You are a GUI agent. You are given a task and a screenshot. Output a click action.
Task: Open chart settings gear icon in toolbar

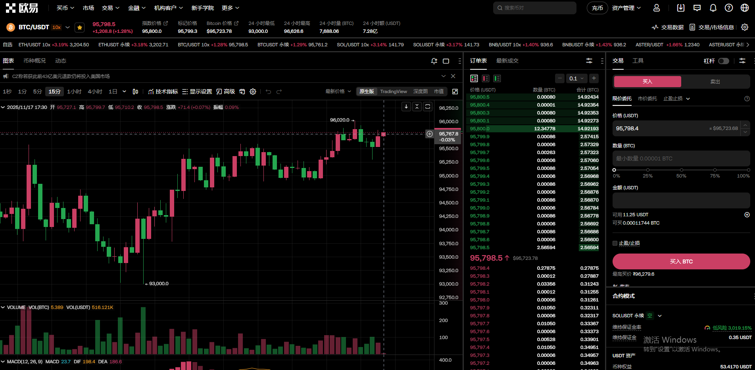(253, 92)
